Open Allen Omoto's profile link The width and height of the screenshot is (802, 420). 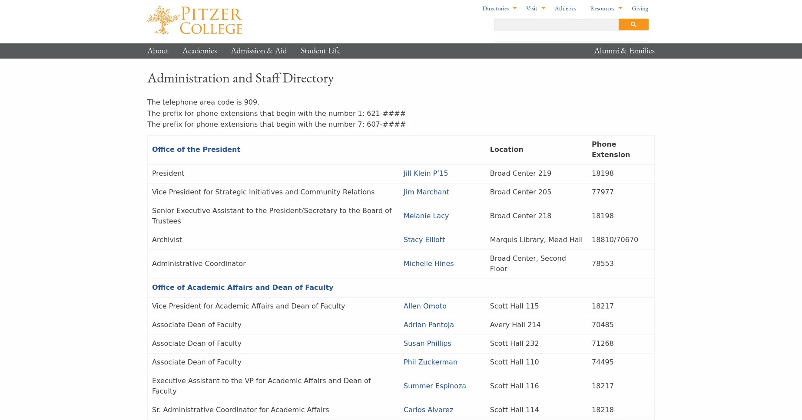(x=425, y=306)
